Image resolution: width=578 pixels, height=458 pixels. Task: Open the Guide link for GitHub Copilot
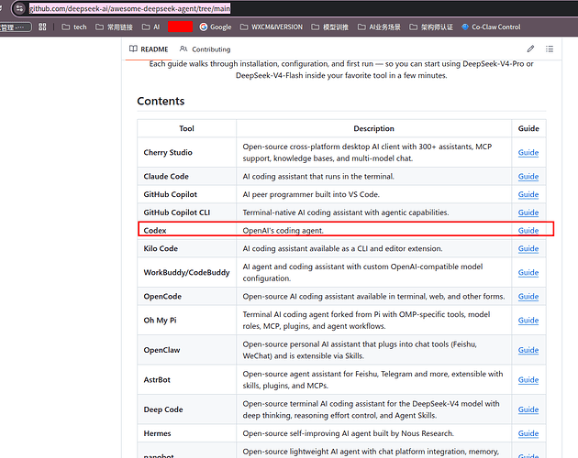pyautogui.click(x=528, y=194)
